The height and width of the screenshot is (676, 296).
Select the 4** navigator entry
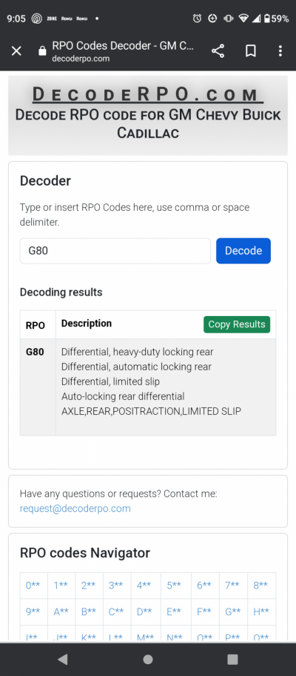tap(144, 585)
